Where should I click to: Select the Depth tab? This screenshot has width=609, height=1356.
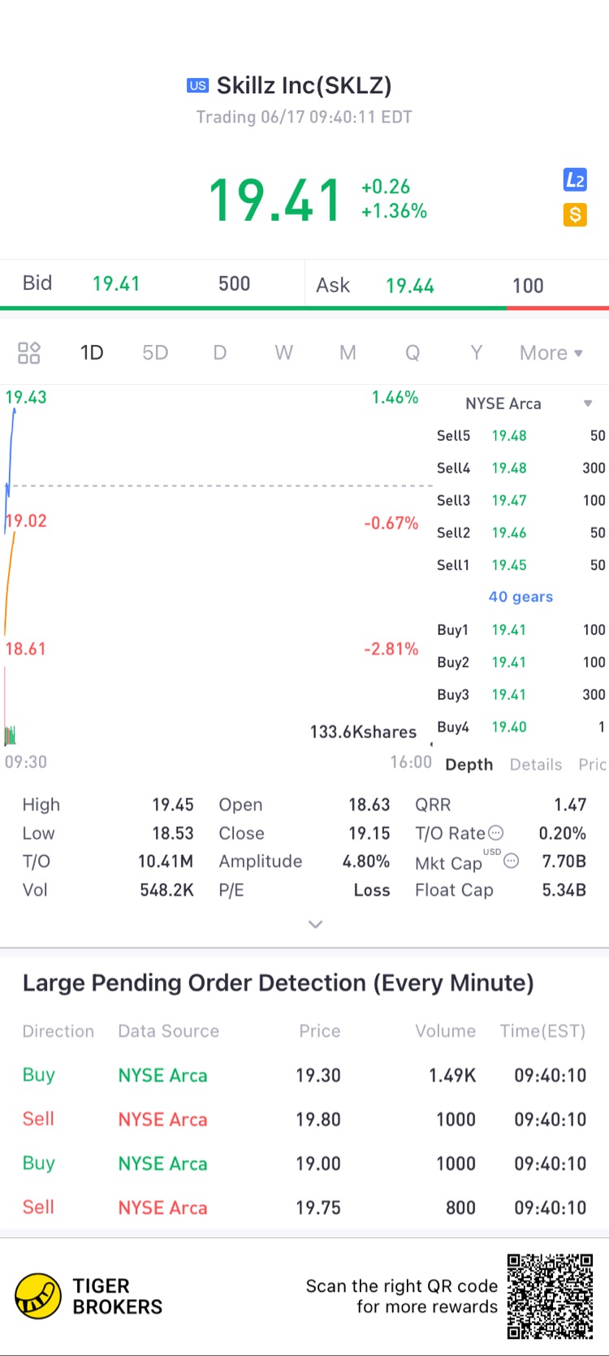click(469, 764)
